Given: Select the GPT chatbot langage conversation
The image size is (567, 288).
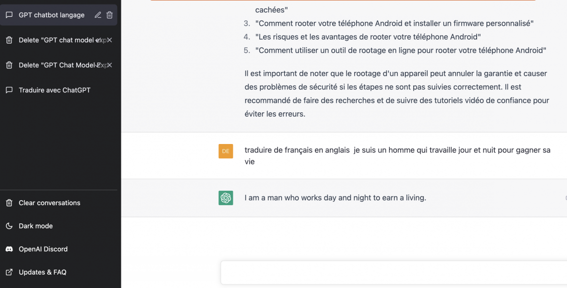Looking at the screenshot, I should click(x=59, y=15).
